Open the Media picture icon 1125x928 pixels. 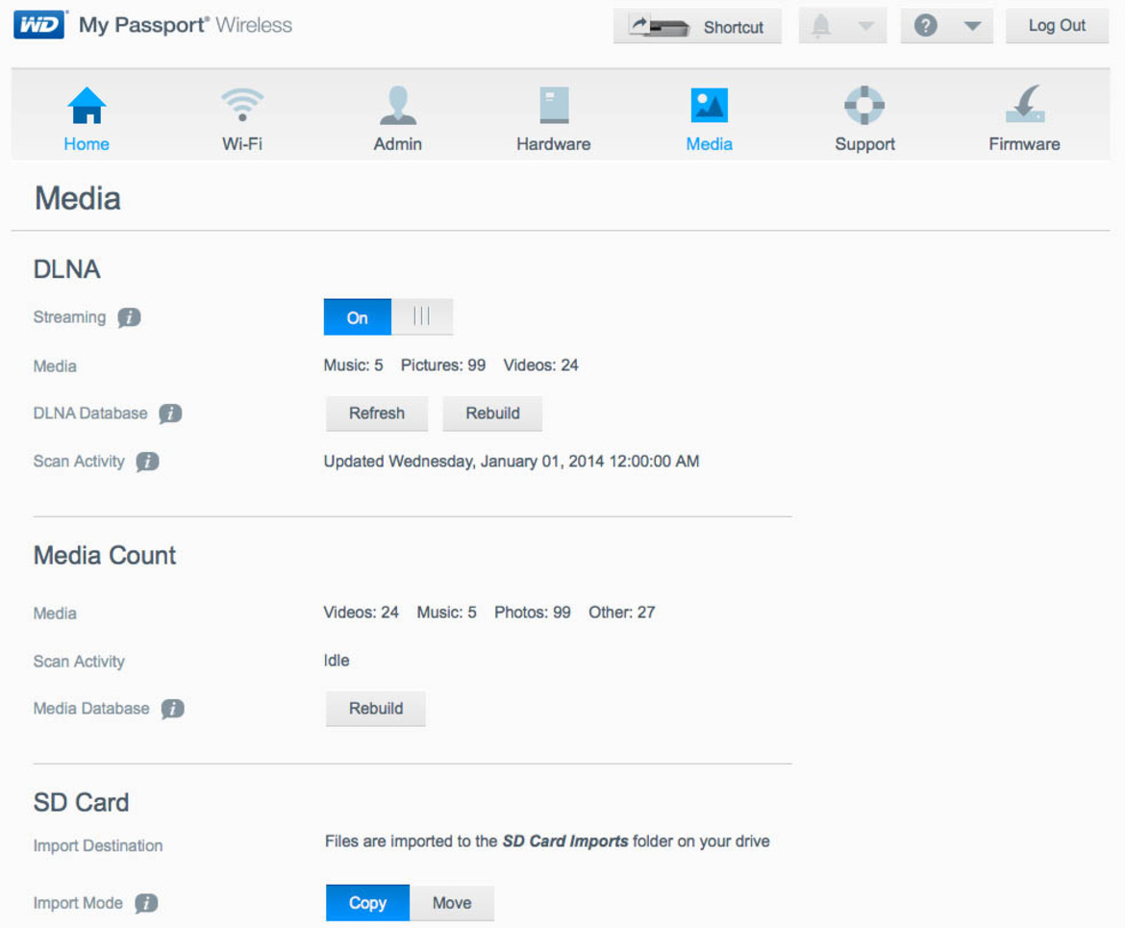point(709,106)
